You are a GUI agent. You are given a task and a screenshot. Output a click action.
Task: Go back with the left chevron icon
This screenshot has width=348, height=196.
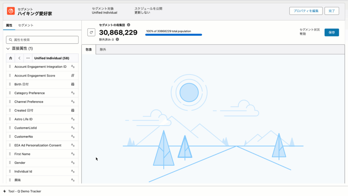19,58
